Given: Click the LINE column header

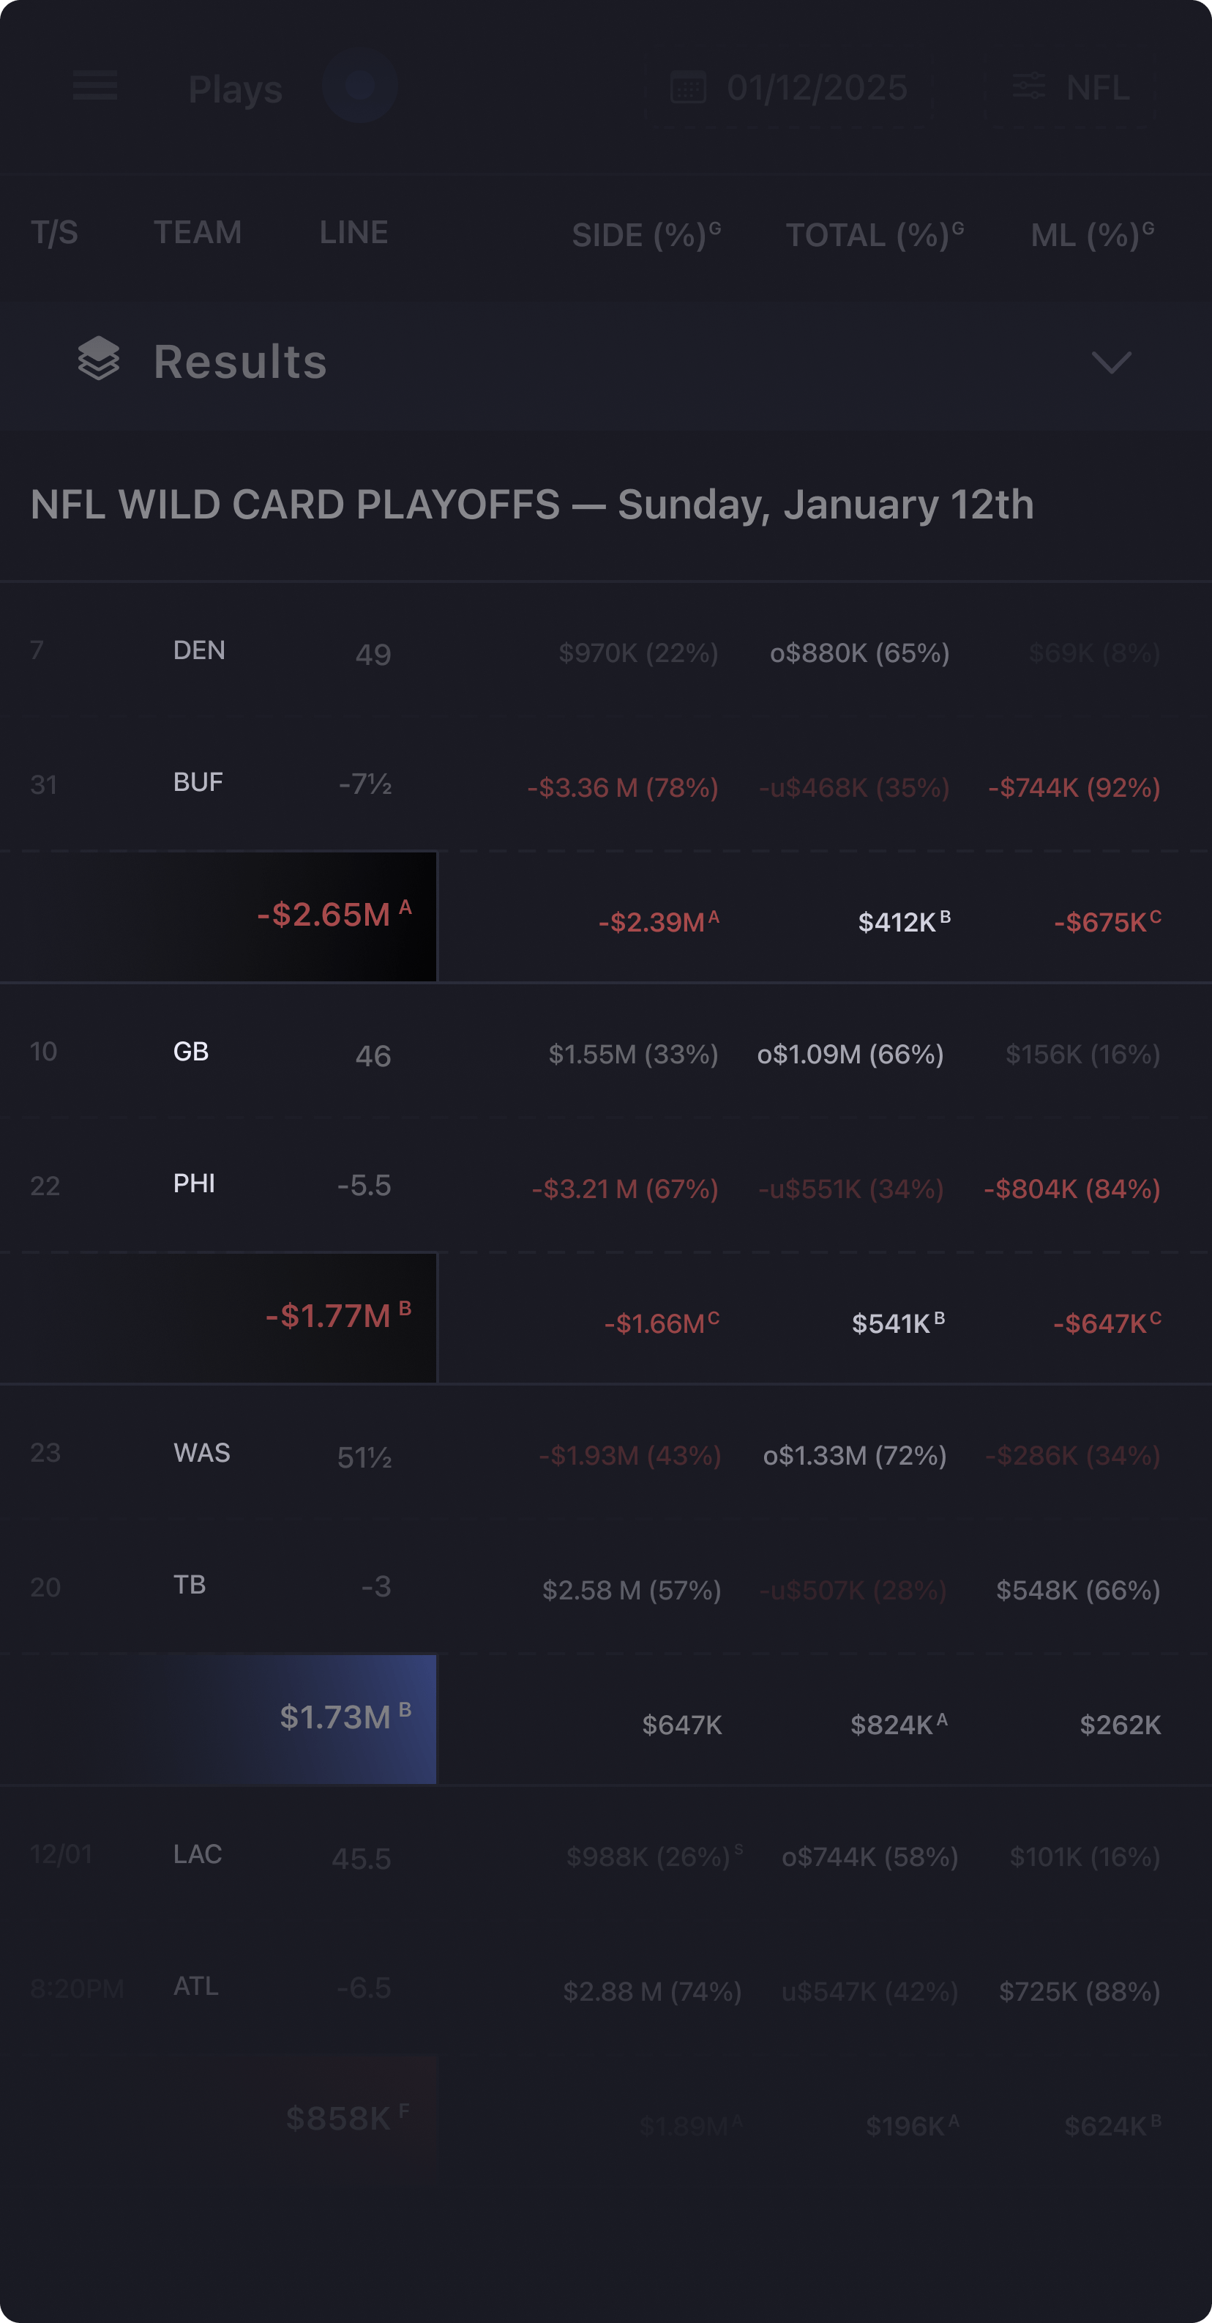Looking at the screenshot, I should click(x=353, y=233).
